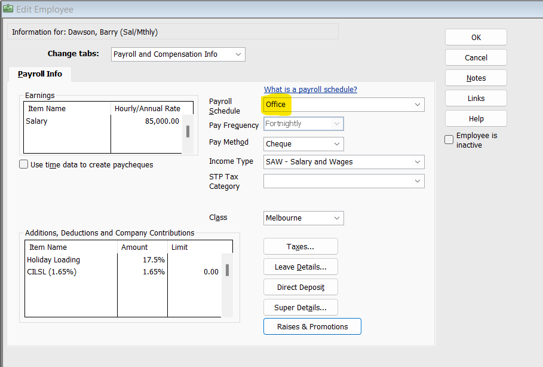The image size is (543, 367).
Task: Open the Change tabs dropdown
Action: click(178, 54)
